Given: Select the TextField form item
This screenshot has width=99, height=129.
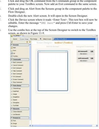Looking at the screenshot, I should tap(15, 105).
